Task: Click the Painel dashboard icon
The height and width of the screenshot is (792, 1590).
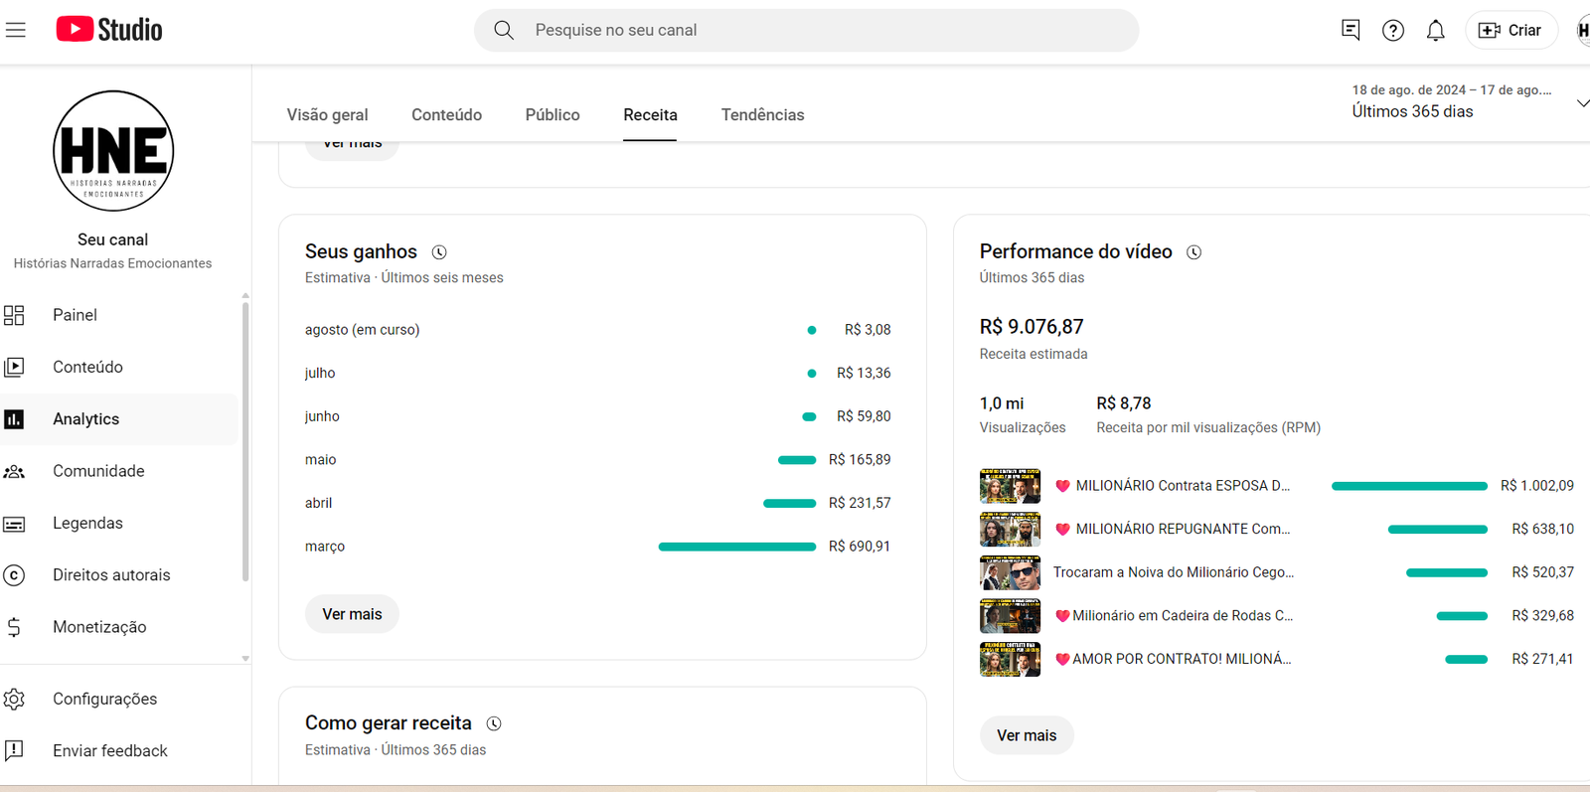Action: [x=14, y=315]
